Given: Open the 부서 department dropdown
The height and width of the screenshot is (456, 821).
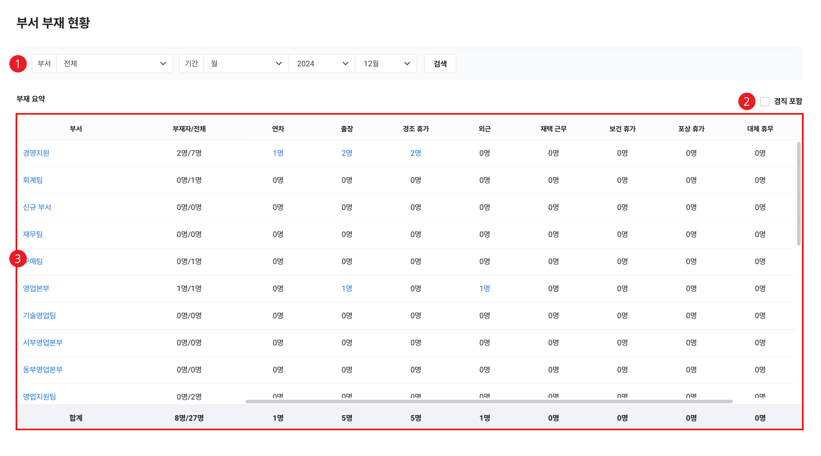Looking at the screenshot, I should pos(114,63).
